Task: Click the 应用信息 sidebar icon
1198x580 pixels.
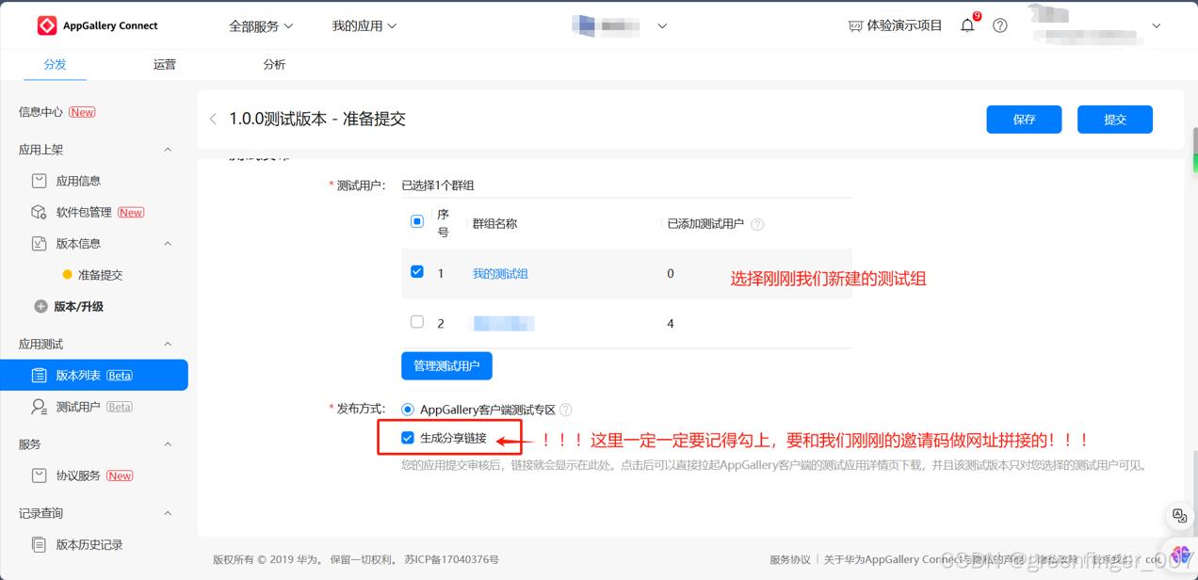Action: (39, 181)
